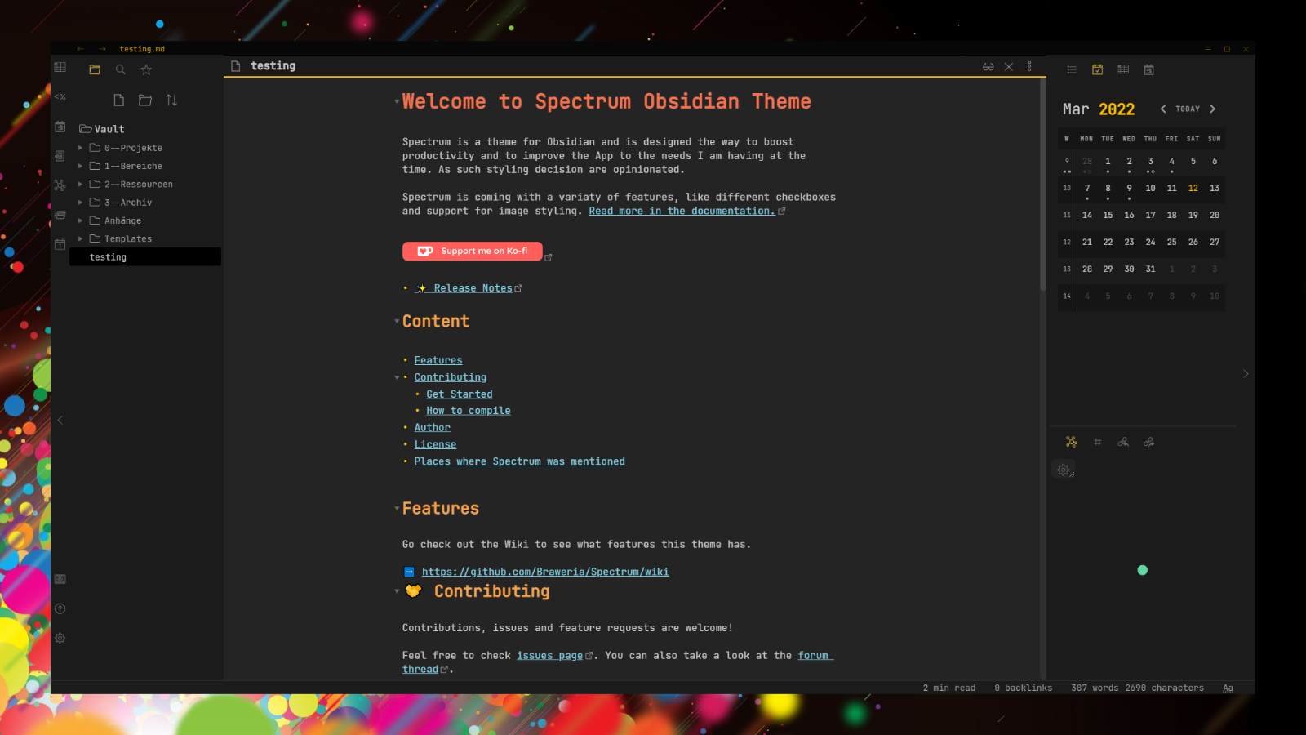Create a new folder in explorer

(145, 100)
